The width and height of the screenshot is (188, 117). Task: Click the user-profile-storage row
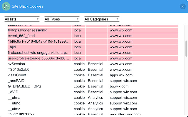pos(39,58)
